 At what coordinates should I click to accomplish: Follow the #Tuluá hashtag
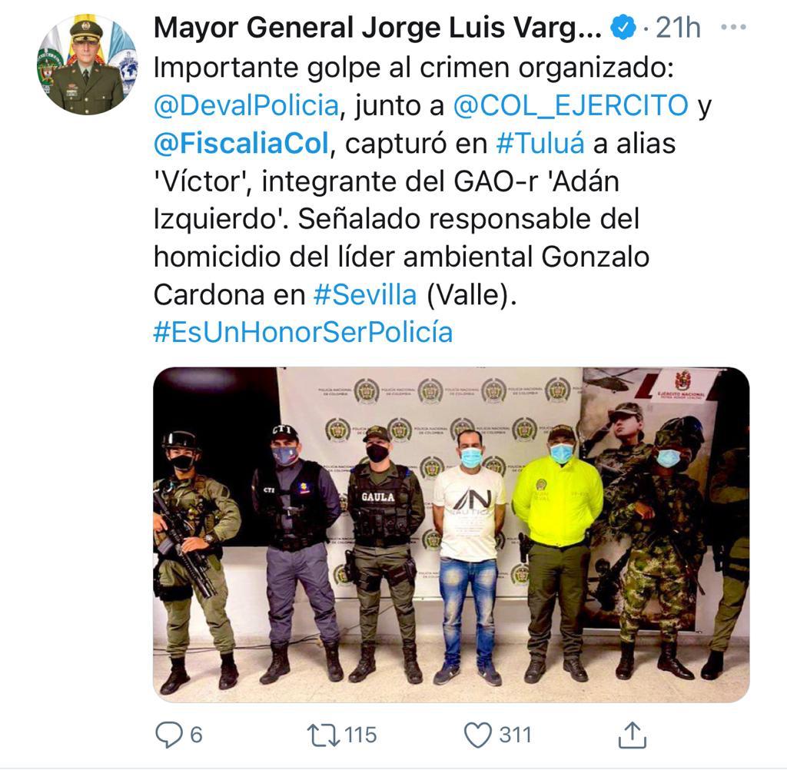click(540, 144)
